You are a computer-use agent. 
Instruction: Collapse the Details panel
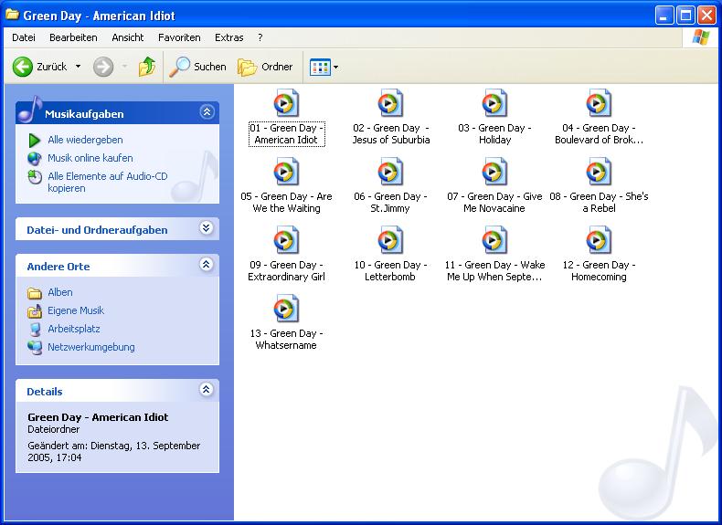tap(207, 390)
